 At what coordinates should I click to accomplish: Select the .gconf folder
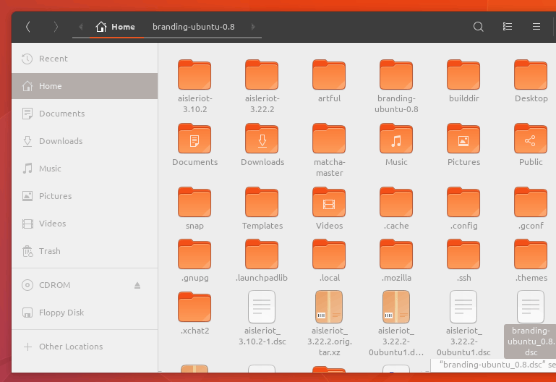531,208
